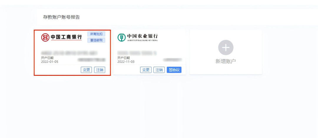Click 开户日期 label on the 农业银行 card
Screen dimensions: 318x138
tap(123, 58)
